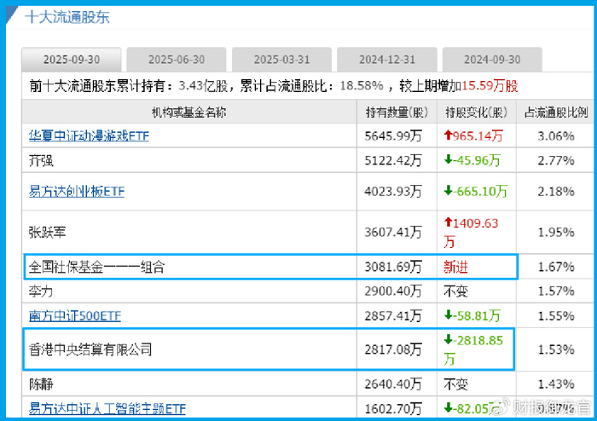Click the ratio value 1.67%
The height and width of the screenshot is (421, 597).
[x=556, y=267]
